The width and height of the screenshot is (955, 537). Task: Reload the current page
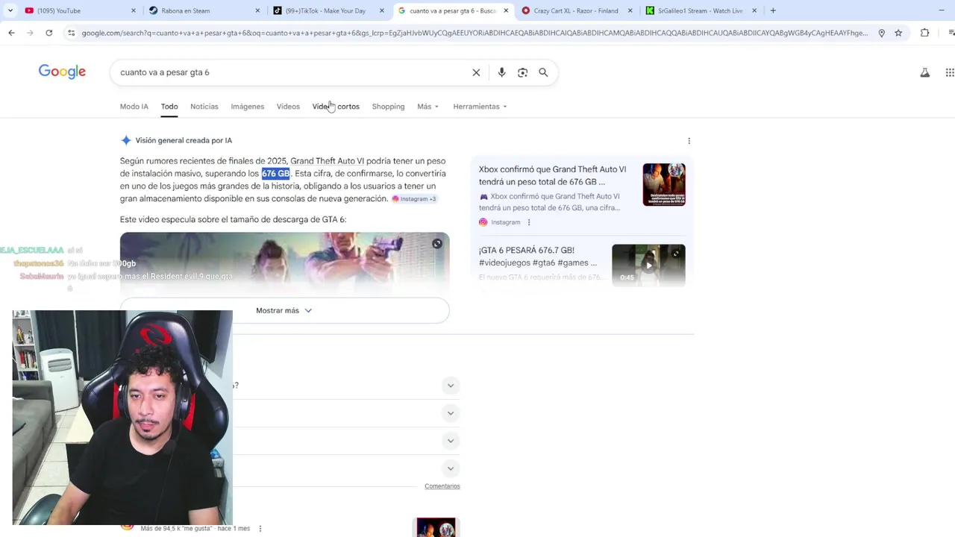pos(48,33)
